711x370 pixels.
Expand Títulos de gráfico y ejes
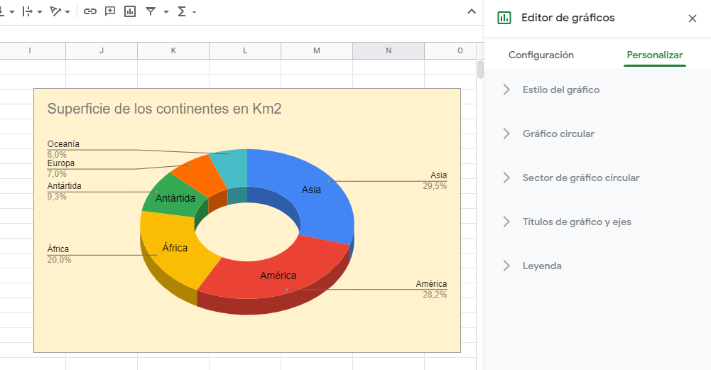(576, 222)
